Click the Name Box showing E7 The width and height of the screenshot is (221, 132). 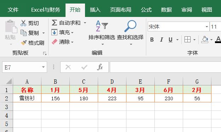24,67
